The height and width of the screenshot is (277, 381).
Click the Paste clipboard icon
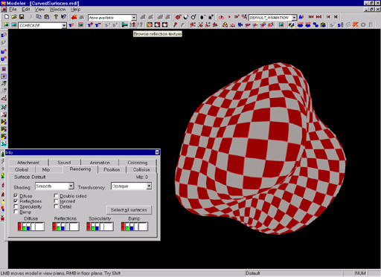click(x=46, y=17)
